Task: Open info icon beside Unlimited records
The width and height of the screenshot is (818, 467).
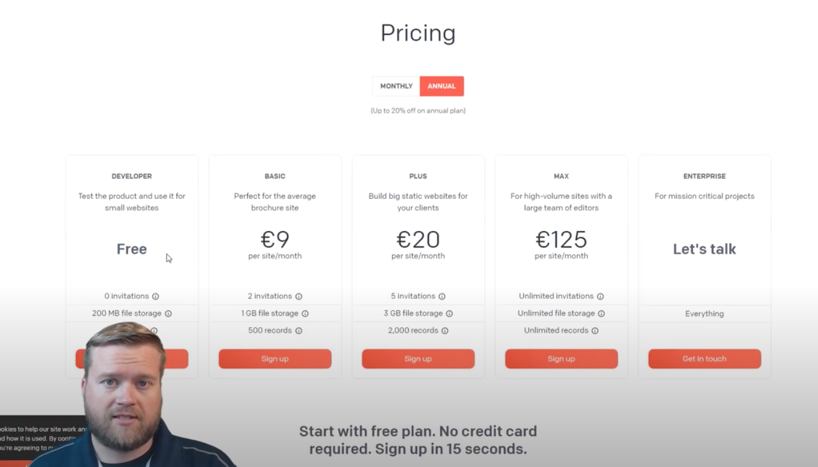Action: [595, 331]
